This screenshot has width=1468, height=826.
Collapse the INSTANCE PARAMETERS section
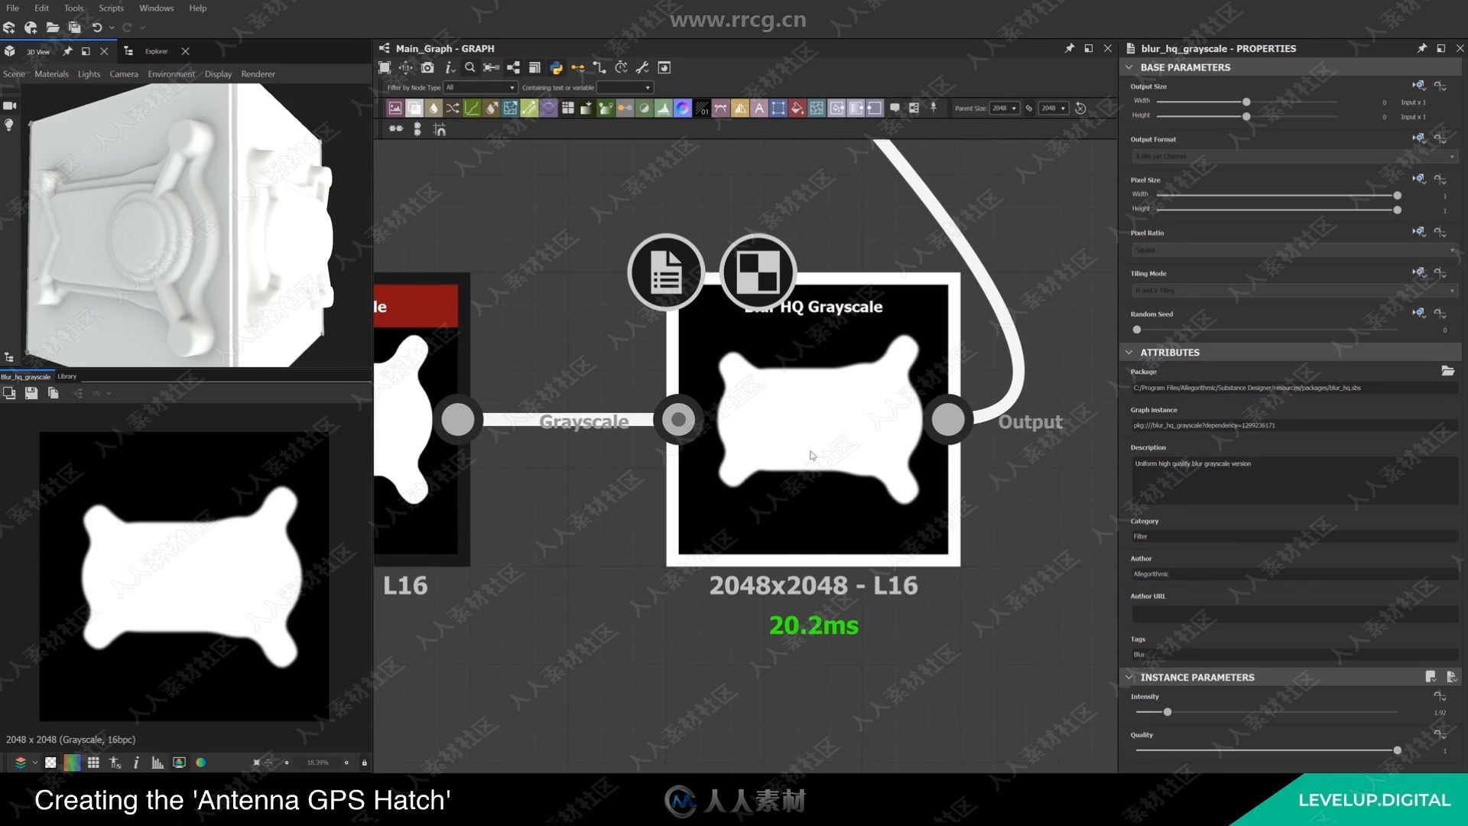(x=1129, y=678)
